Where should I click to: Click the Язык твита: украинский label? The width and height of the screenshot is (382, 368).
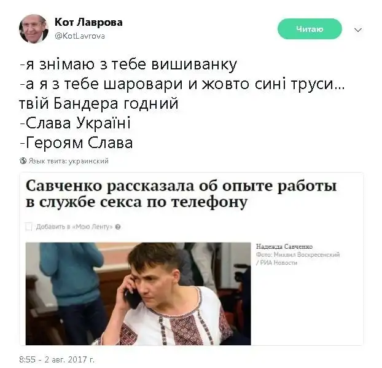[x=68, y=161]
